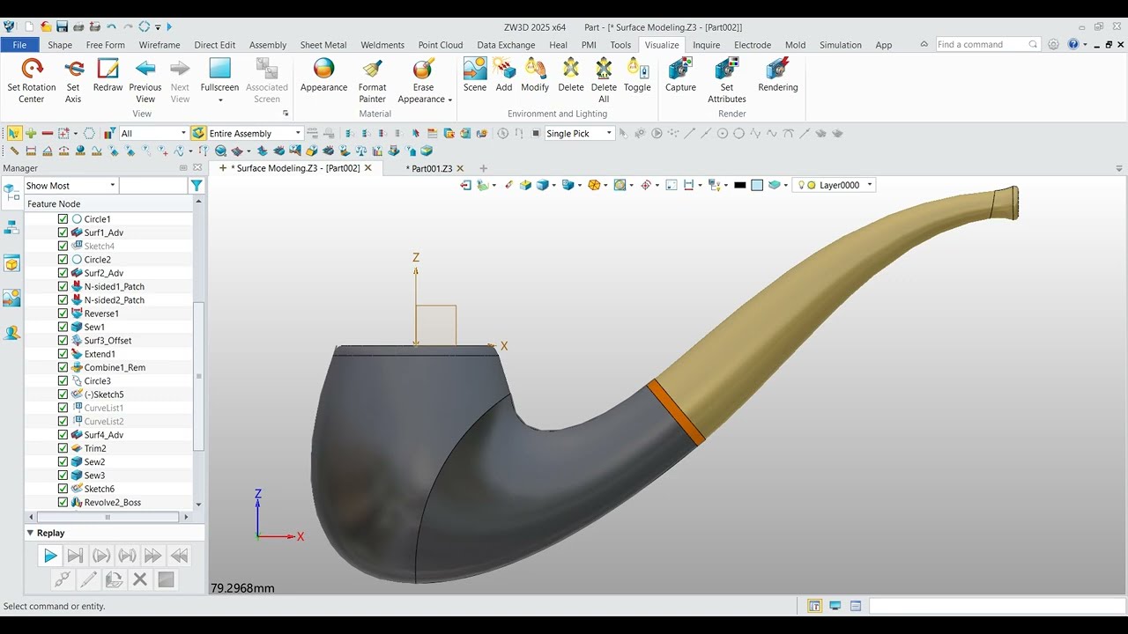Open Set Attributes in Render group

[727, 80]
